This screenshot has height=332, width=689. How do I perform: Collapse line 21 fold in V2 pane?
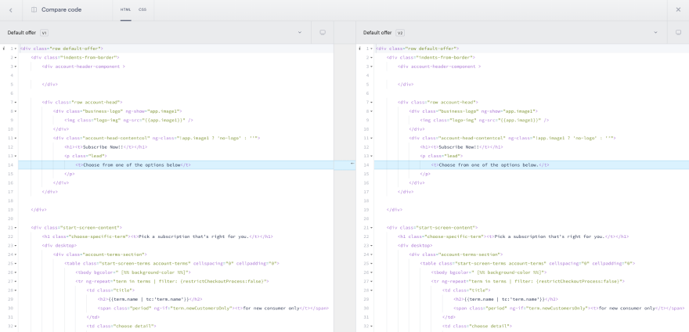tap(372, 228)
